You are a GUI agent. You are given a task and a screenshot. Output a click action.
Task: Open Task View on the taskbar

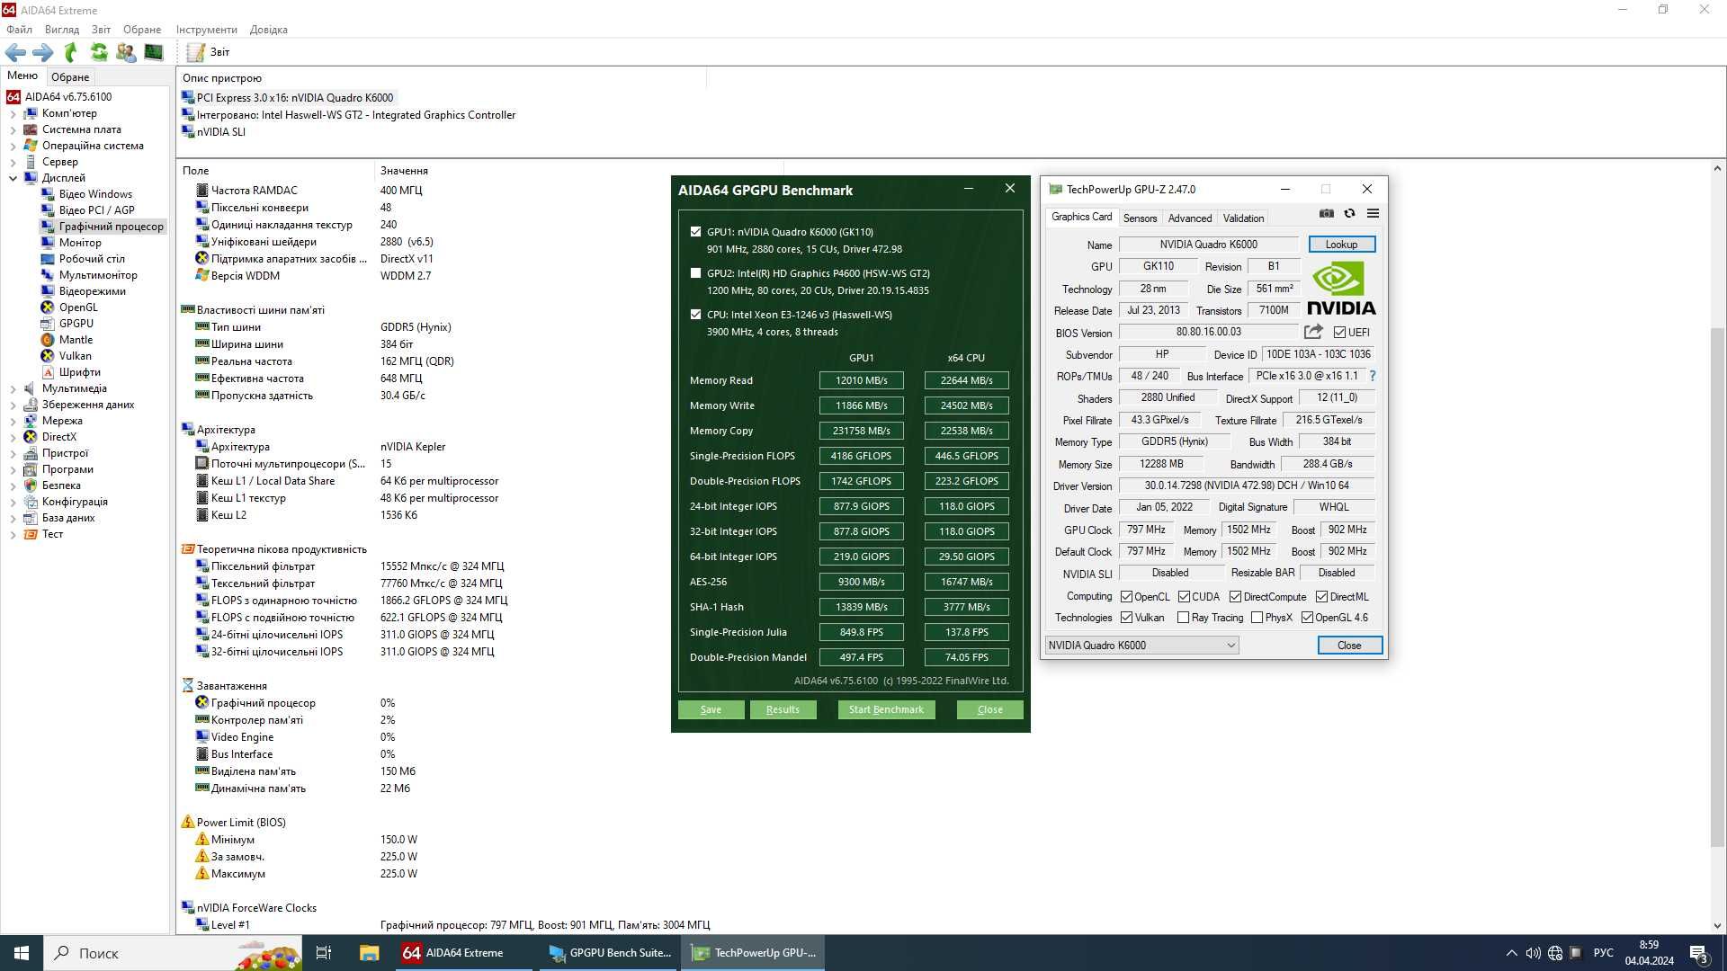tap(324, 953)
